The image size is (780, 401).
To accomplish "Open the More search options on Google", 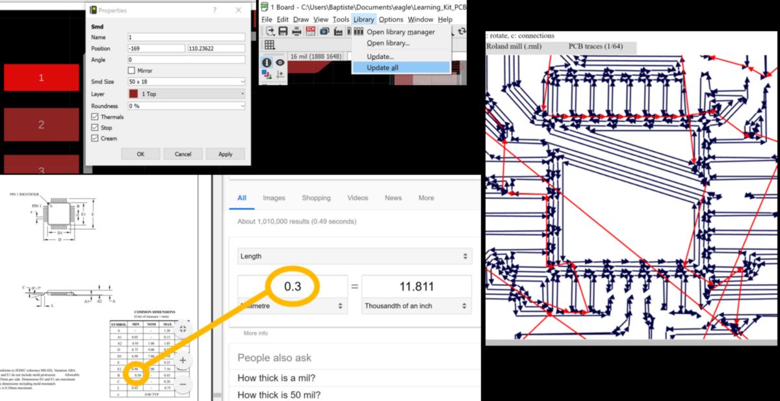I will click(426, 198).
